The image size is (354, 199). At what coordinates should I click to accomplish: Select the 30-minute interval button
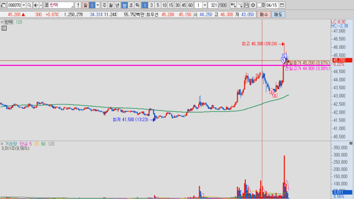(x=177, y=5)
